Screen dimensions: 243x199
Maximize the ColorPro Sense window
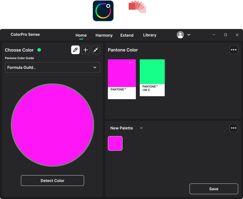pyautogui.click(x=226, y=35)
